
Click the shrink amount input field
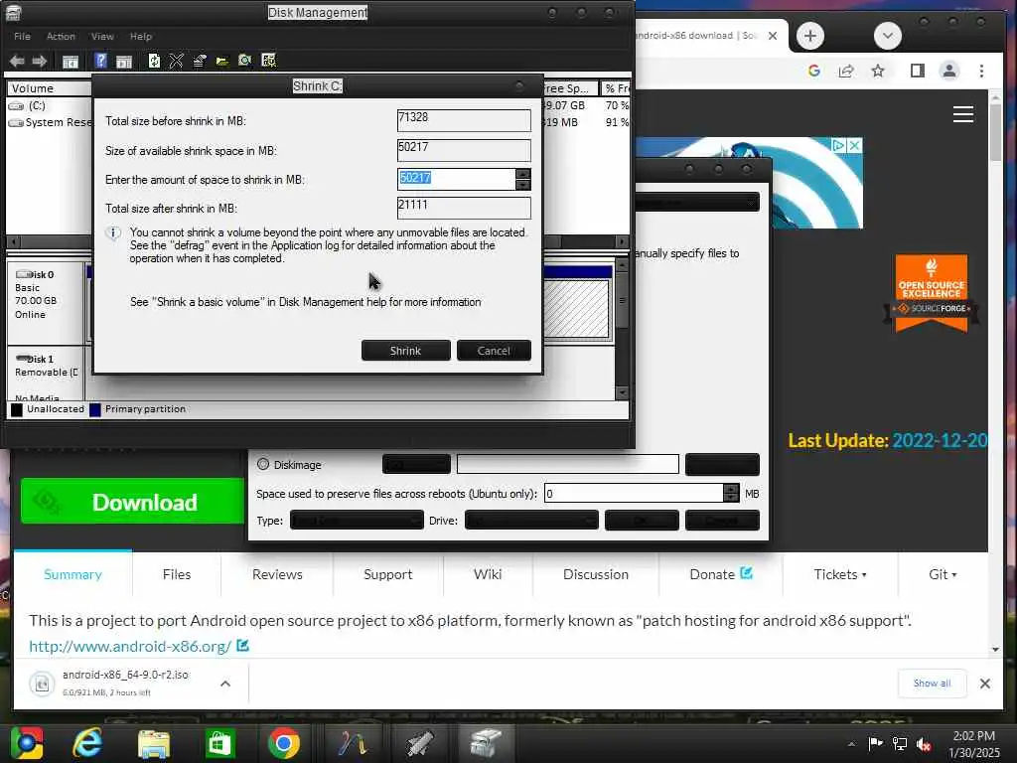[x=457, y=179]
